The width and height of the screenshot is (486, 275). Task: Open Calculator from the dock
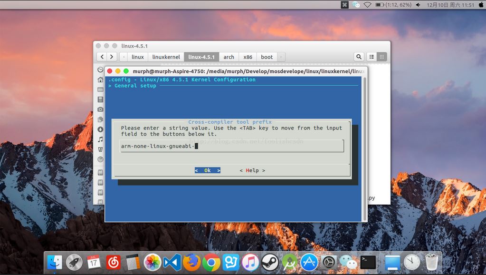[133, 263]
